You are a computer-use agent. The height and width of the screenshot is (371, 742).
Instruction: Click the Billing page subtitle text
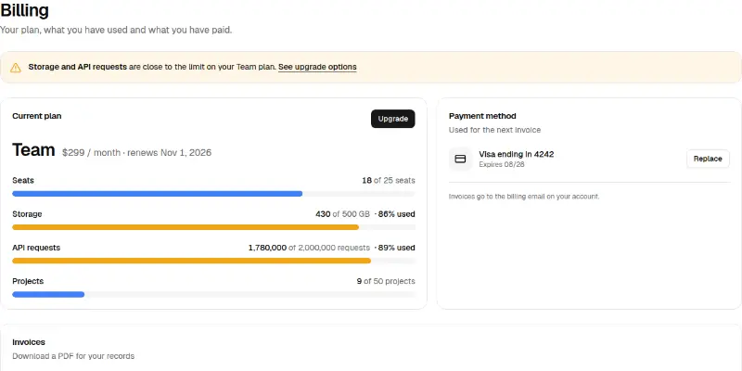point(116,31)
